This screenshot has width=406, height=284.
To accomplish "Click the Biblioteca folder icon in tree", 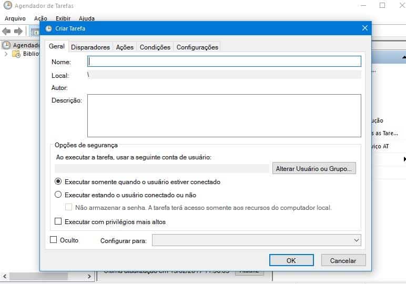I will [16, 54].
